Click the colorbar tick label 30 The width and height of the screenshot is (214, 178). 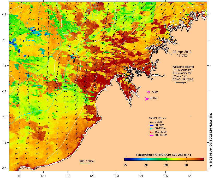(x=186, y=165)
